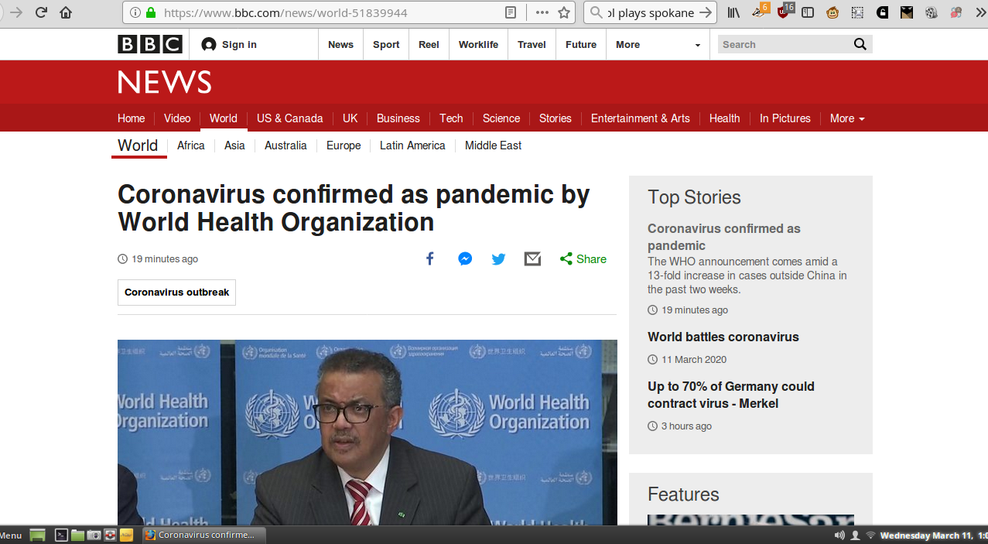
Task: Open the extension with badge 6
Action: [760, 12]
